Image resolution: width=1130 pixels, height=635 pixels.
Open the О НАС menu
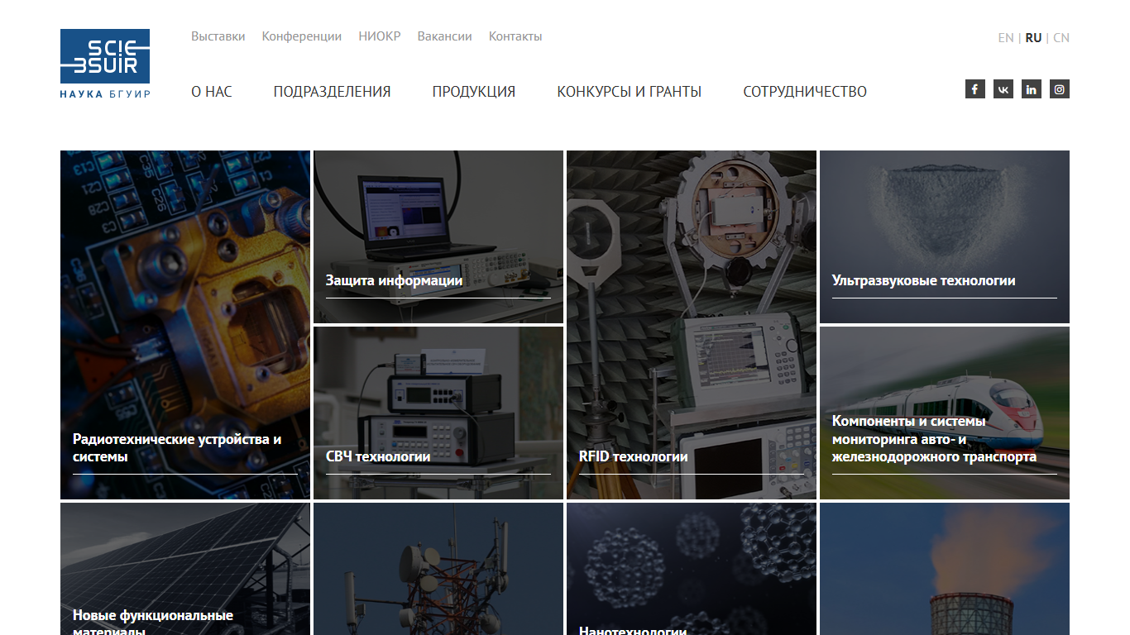(x=212, y=92)
